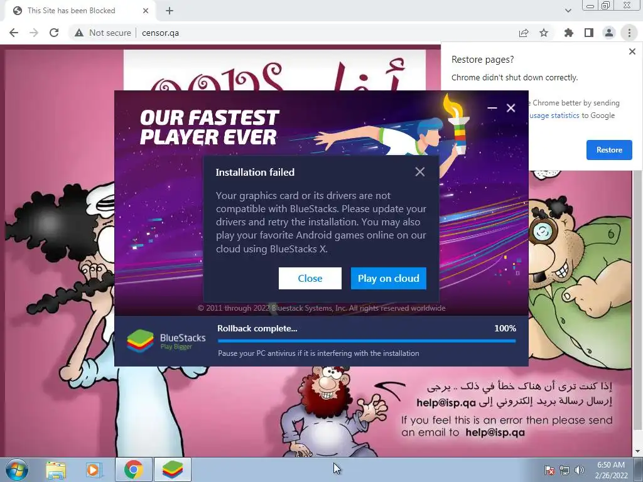Screen dimensions: 643x482
Task: Close the Installation failed dialog with X
Action: point(419,172)
